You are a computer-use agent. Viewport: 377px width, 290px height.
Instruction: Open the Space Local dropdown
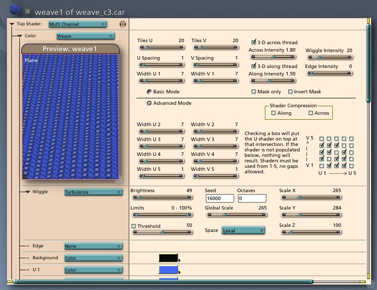pyautogui.click(x=243, y=230)
